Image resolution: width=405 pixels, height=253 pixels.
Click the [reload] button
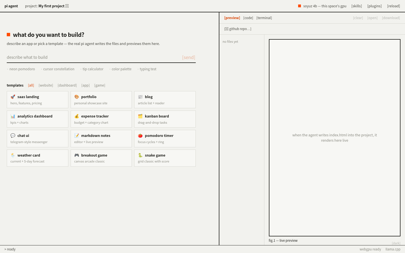pyautogui.click(x=393, y=6)
